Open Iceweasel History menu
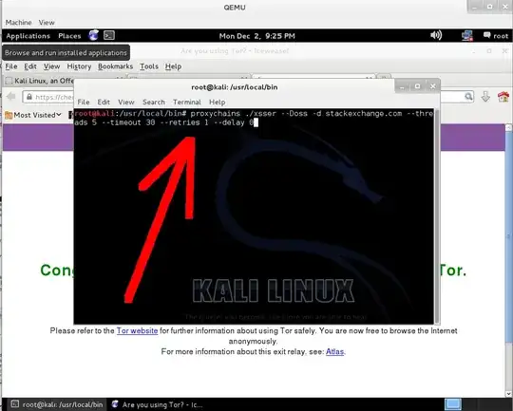This screenshot has height=411, width=513. [x=79, y=66]
